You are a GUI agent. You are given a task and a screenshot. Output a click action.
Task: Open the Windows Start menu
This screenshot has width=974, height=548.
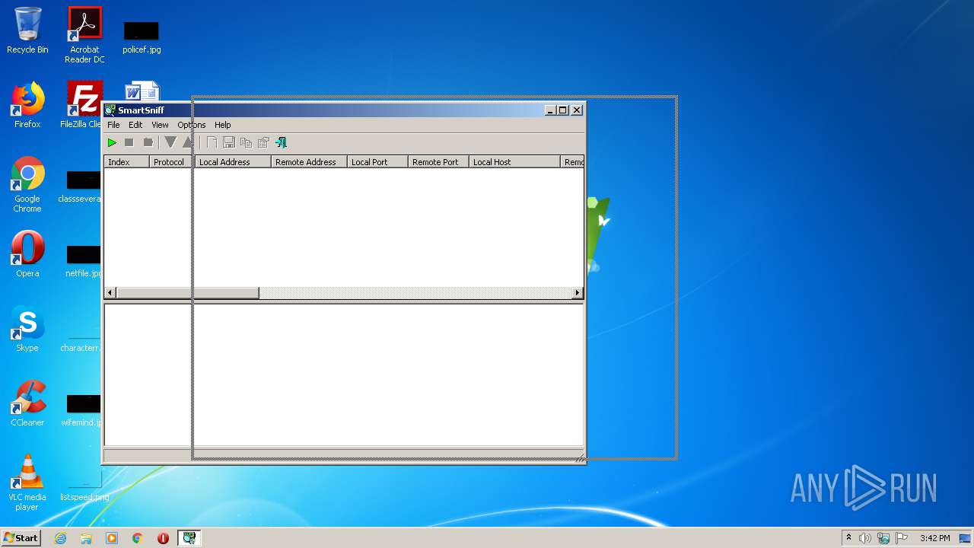click(21, 538)
